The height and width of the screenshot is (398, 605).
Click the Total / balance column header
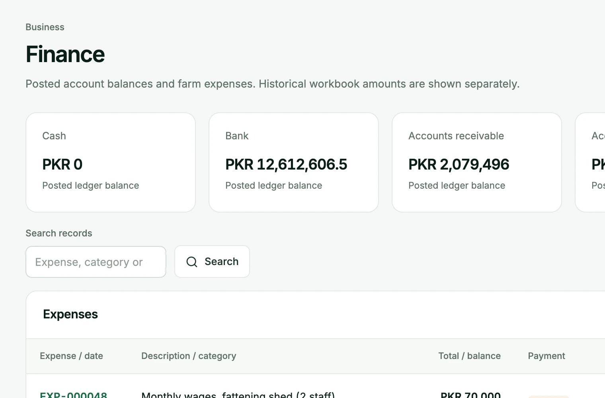pyautogui.click(x=470, y=356)
